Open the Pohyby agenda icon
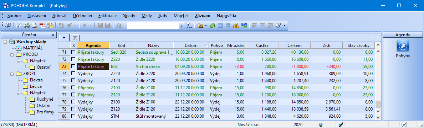The width and height of the screenshot is (424, 128). point(403,46)
